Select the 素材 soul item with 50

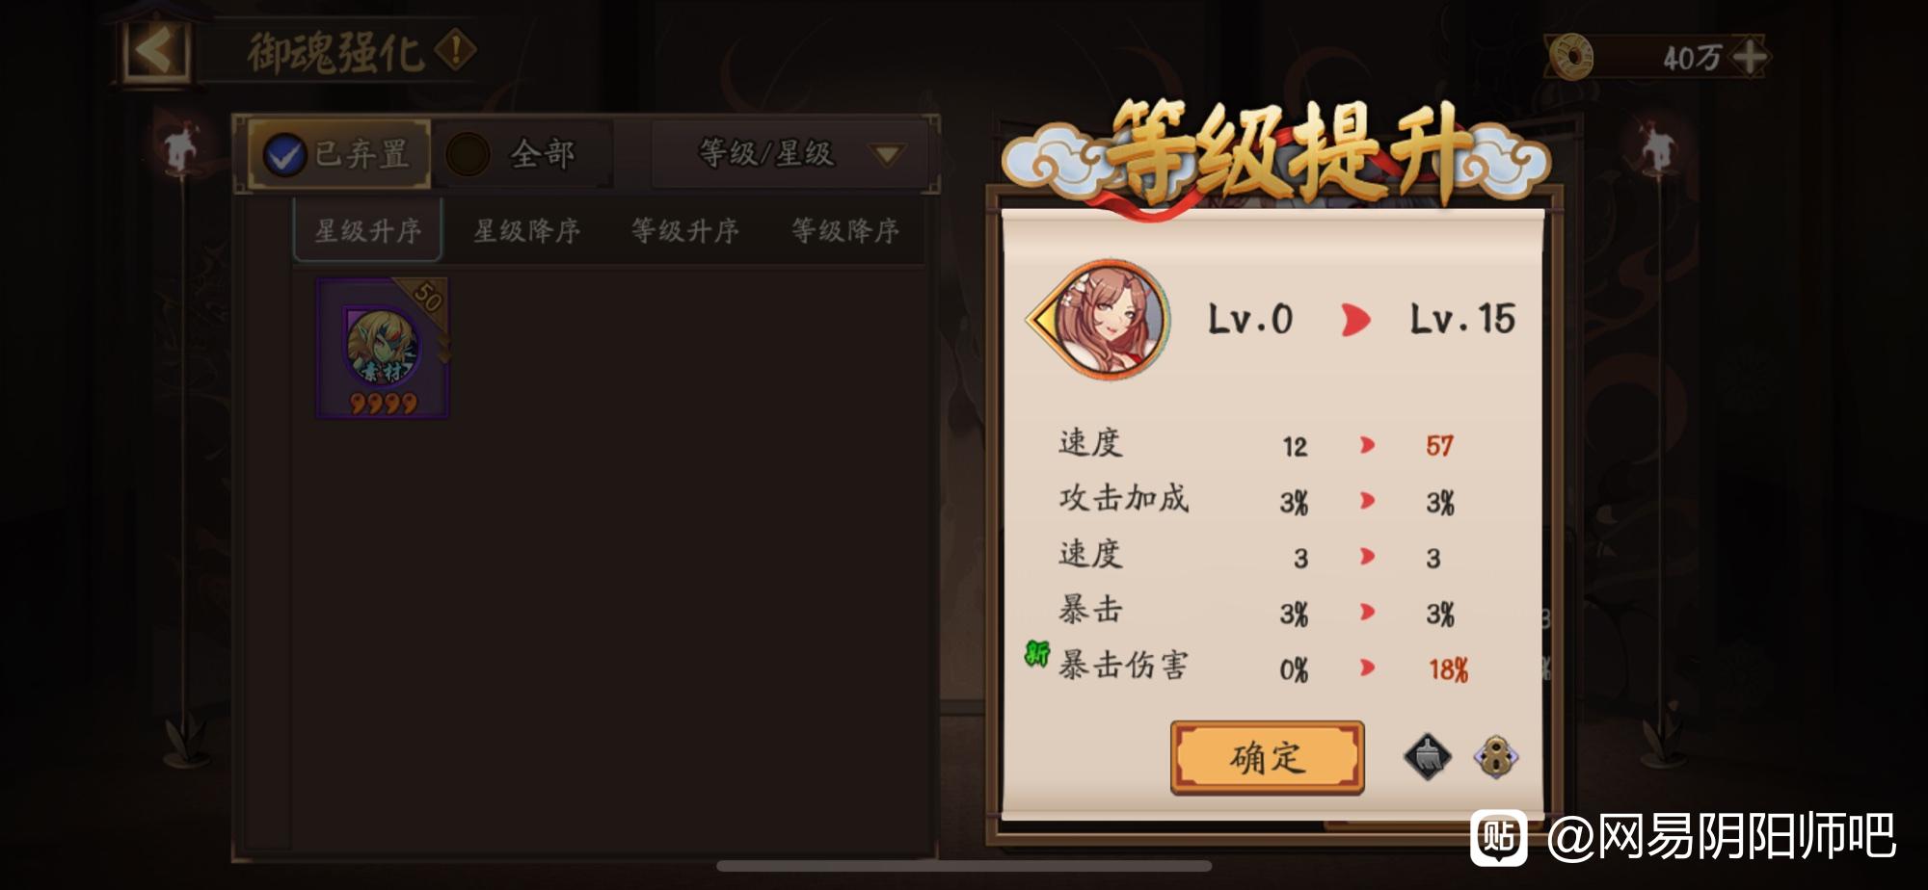(383, 348)
